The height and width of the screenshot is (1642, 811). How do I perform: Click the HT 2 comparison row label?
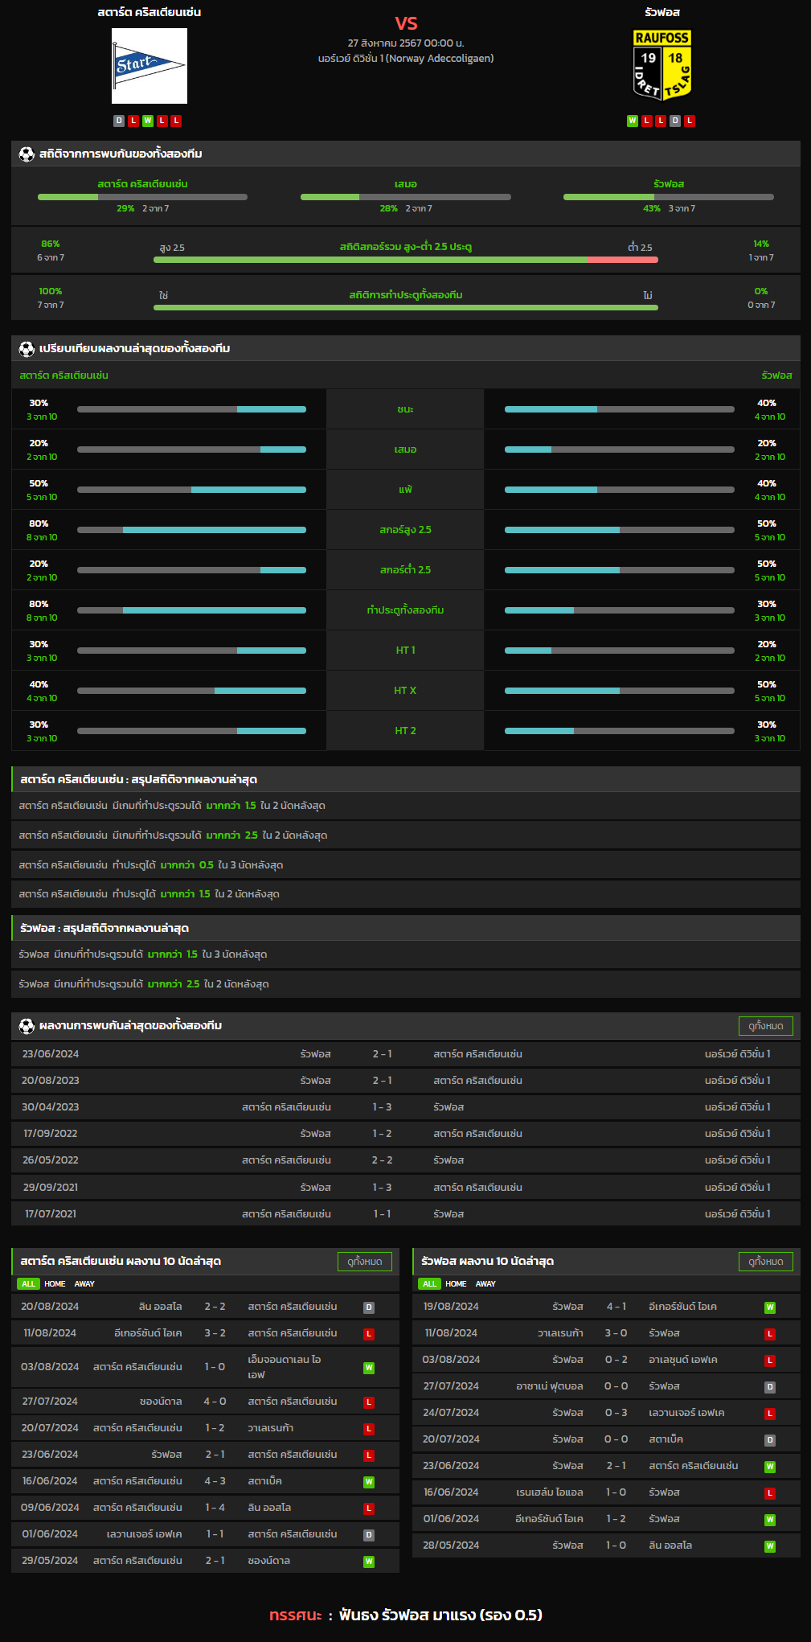coord(405,731)
